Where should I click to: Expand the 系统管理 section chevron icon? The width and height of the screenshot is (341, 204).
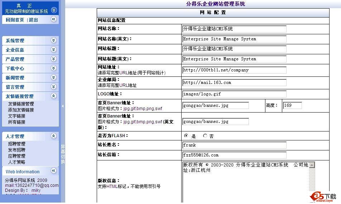point(54,40)
